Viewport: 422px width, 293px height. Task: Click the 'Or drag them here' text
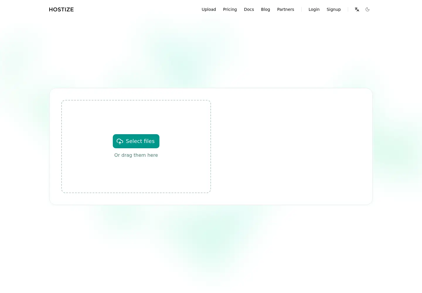click(x=136, y=155)
